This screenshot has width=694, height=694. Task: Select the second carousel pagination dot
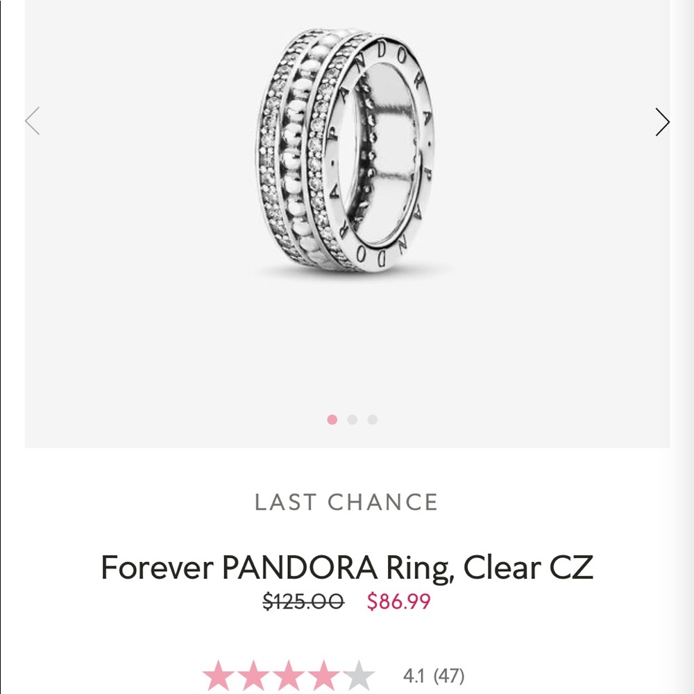[x=352, y=420]
